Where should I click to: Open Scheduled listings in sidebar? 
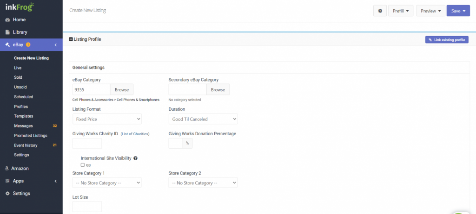(23, 97)
